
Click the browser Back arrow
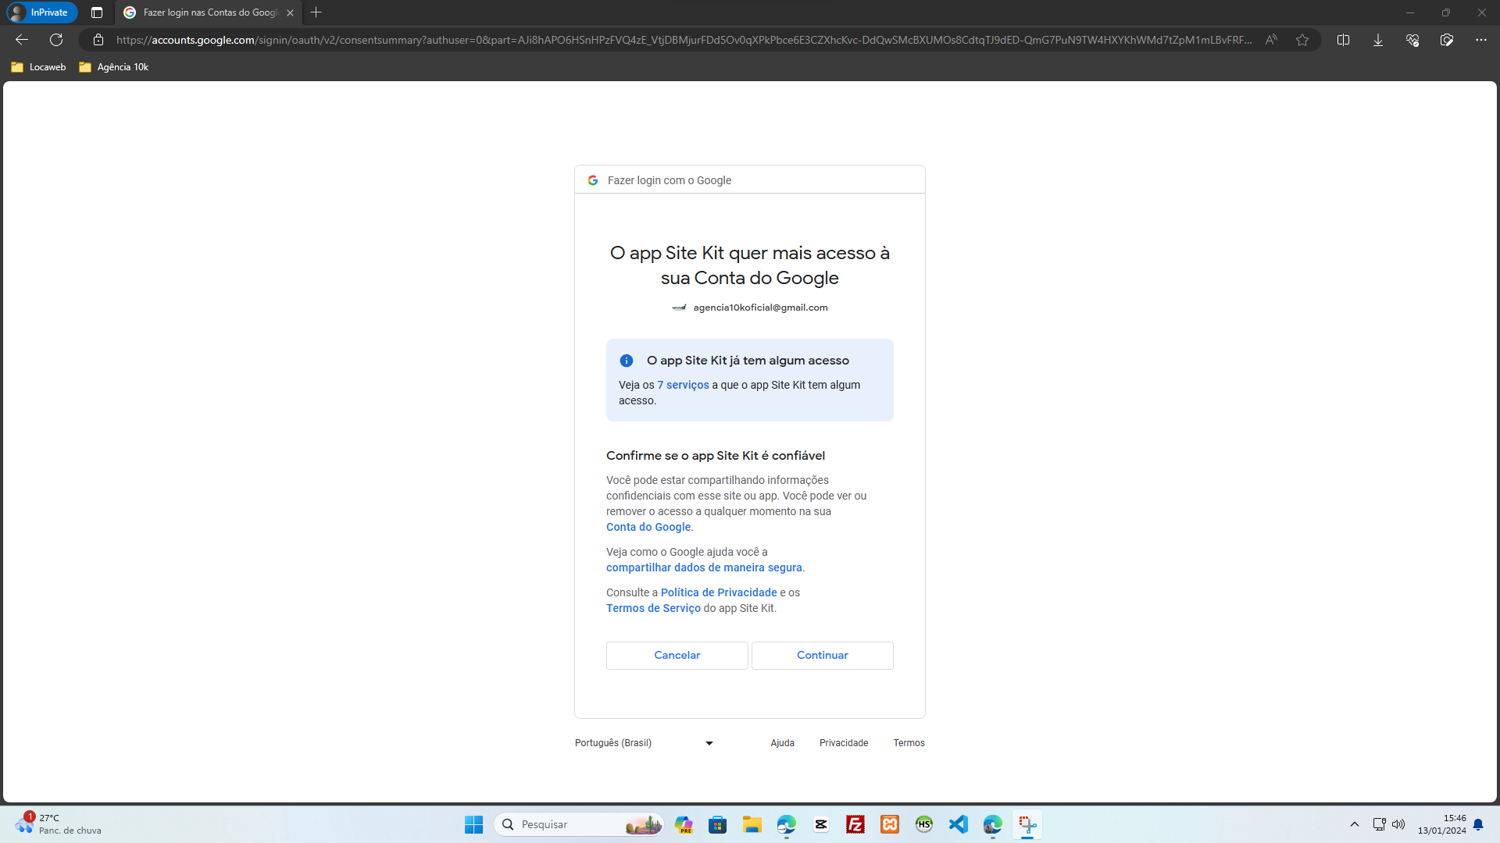coord(22,40)
